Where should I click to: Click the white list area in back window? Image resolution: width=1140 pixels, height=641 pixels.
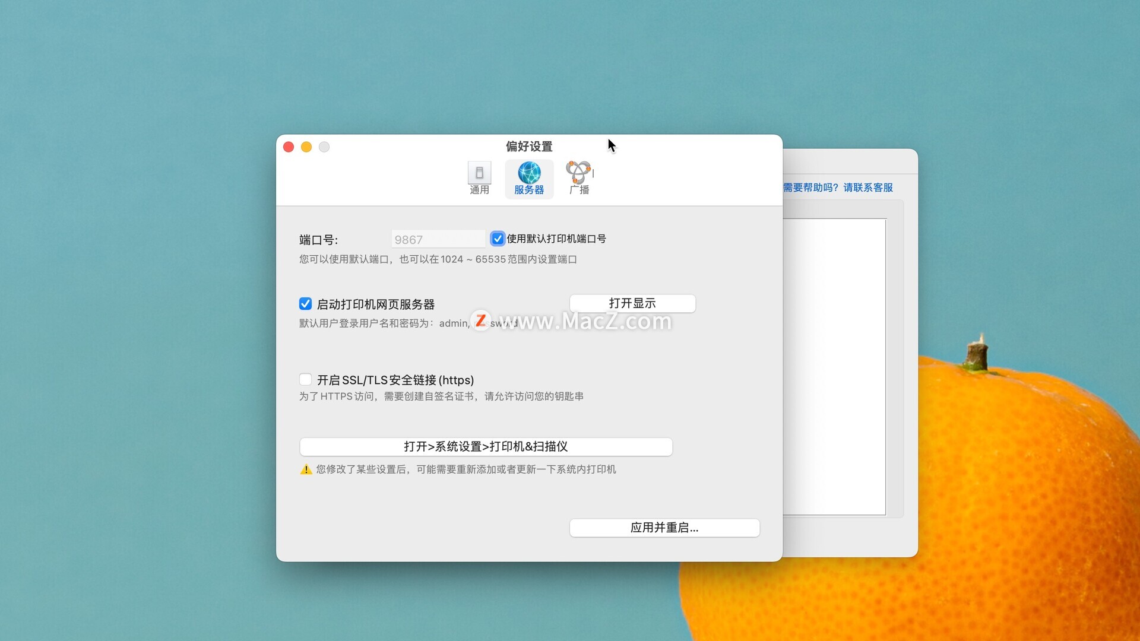[x=834, y=367]
